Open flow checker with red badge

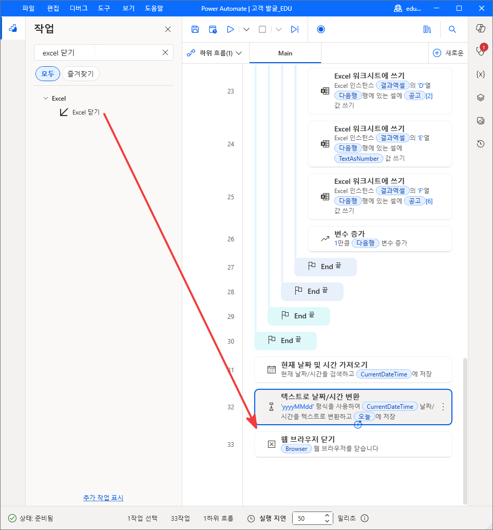tap(481, 50)
